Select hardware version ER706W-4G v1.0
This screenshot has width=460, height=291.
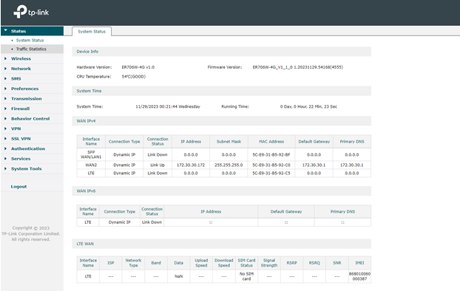(138, 67)
